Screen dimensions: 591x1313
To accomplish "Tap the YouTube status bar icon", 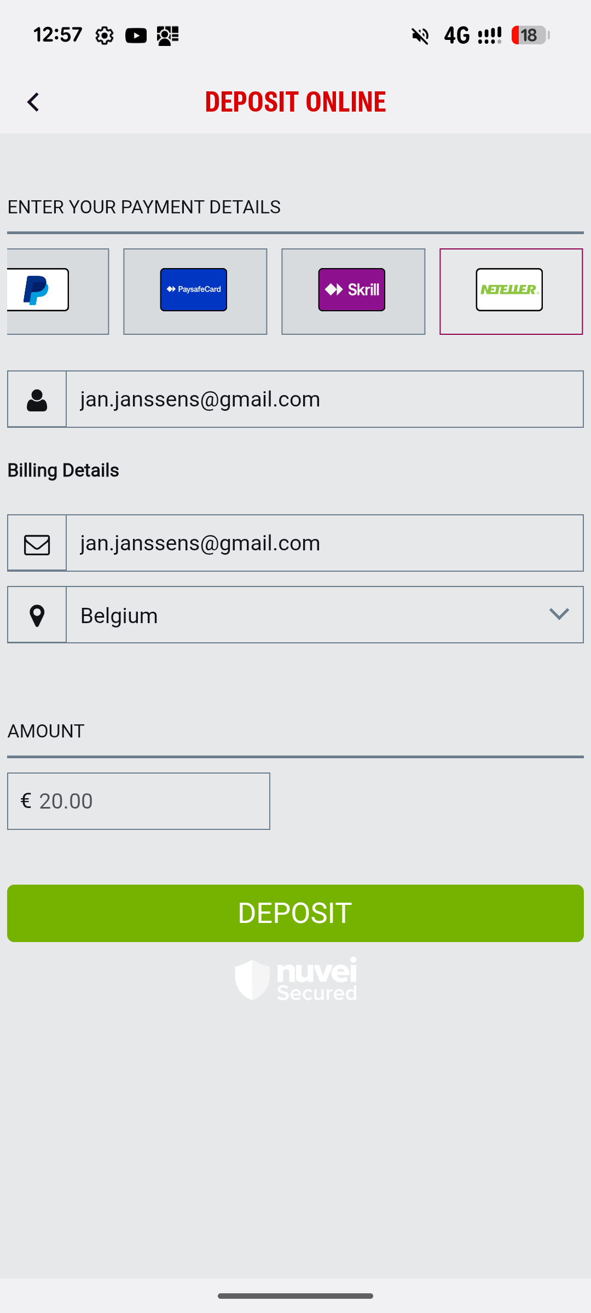I will point(136,36).
